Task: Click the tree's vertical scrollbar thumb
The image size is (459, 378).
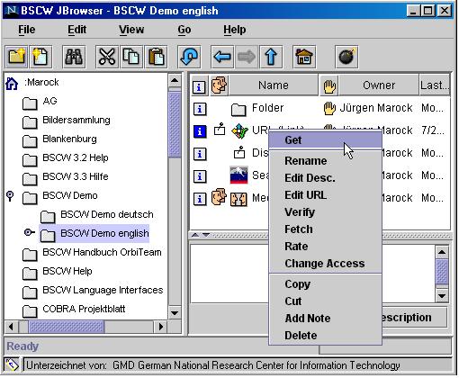Action: [x=175, y=124]
